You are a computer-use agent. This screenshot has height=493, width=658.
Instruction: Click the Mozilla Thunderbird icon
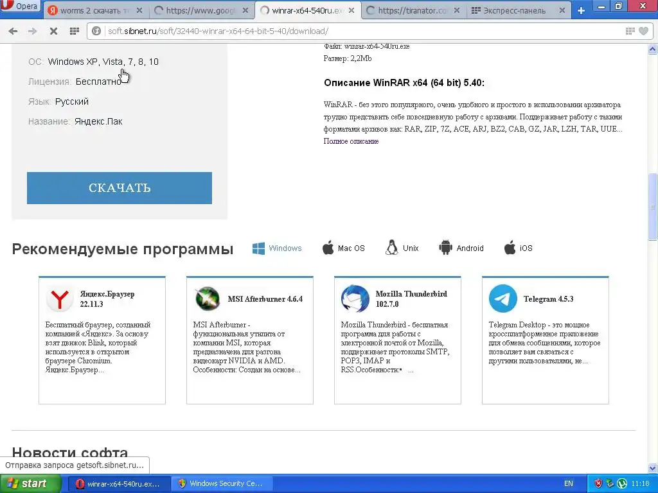(x=355, y=299)
